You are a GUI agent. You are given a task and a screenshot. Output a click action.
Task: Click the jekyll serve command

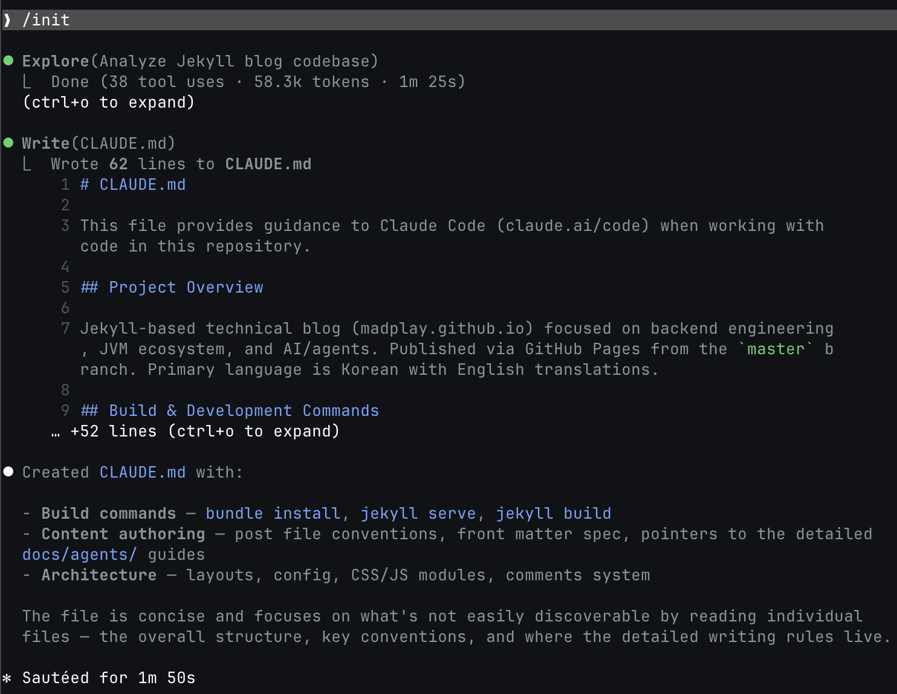pos(418,513)
